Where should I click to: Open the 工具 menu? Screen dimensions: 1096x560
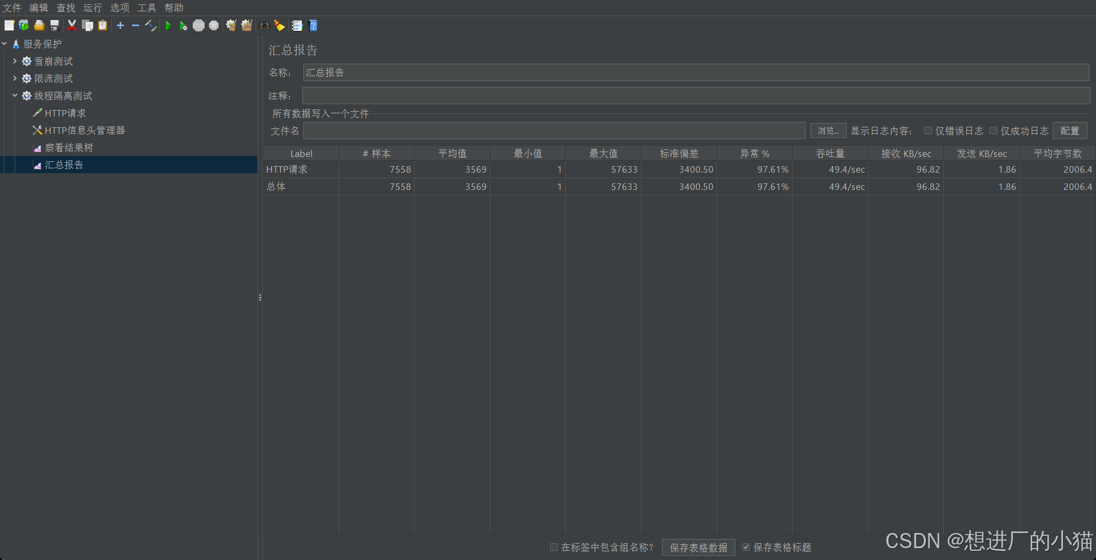pos(147,8)
